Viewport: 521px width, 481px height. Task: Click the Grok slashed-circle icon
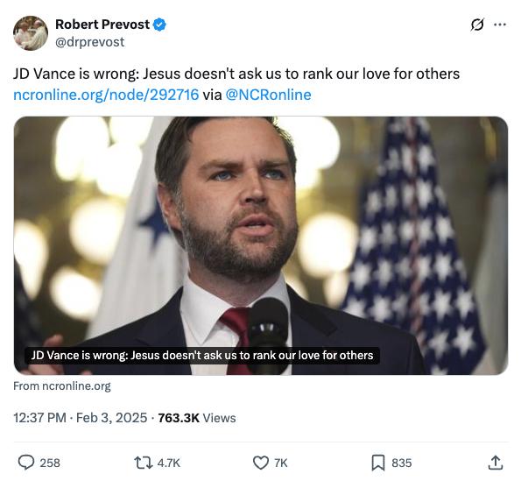point(477,25)
